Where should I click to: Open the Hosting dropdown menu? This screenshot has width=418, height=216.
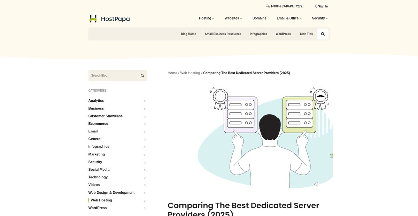207,18
